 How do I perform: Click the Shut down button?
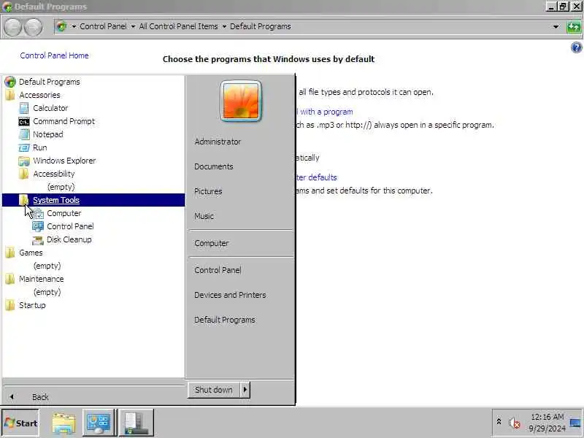tap(214, 390)
